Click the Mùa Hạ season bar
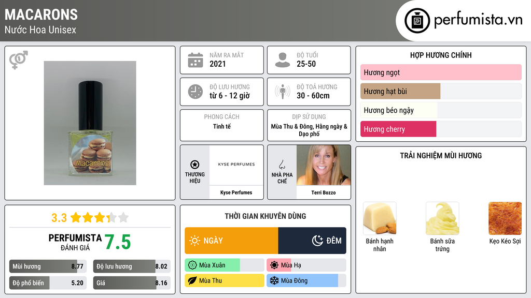Screen dimensions: 531x298 [306, 265]
